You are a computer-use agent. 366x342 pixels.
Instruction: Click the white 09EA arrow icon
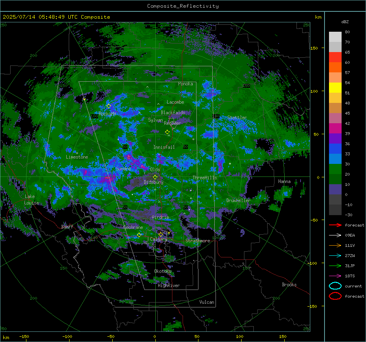pos(335,235)
